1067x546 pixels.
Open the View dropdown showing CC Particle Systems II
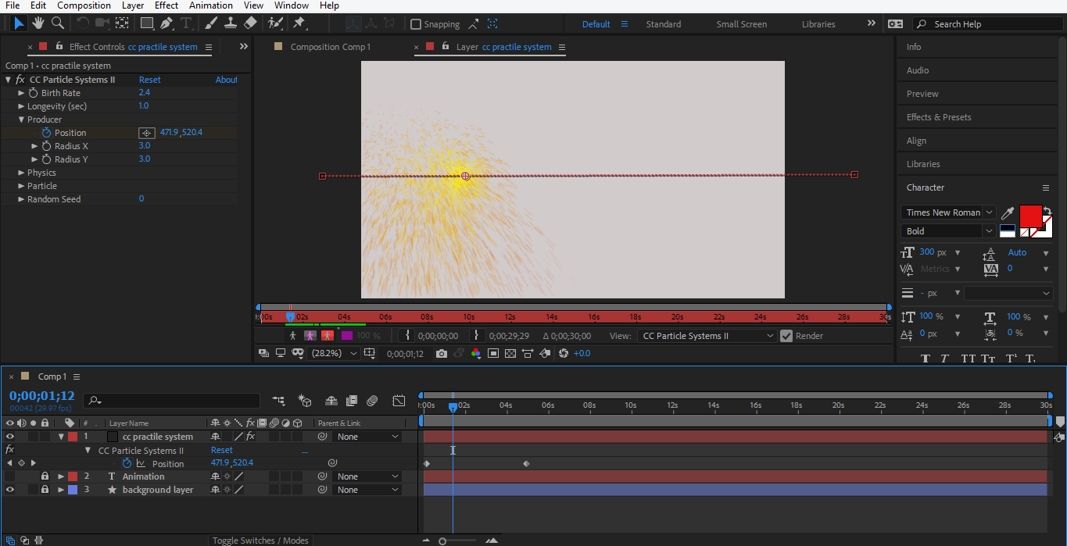point(707,336)
